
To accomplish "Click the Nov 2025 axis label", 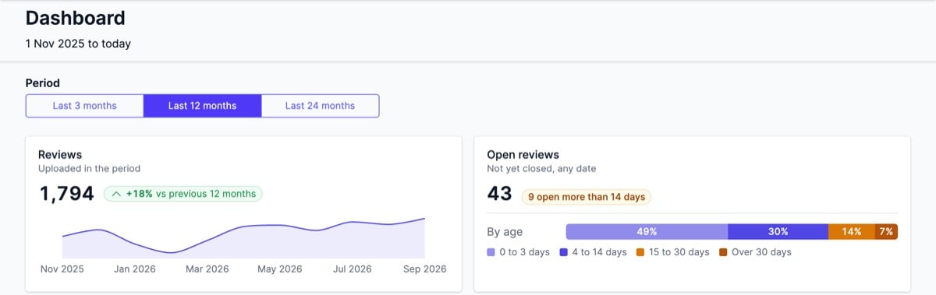I will (x=62, y=269).
